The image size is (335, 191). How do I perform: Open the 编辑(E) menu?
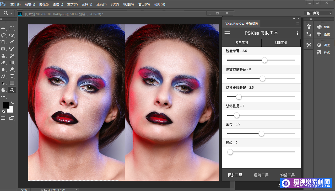[30, 4]
